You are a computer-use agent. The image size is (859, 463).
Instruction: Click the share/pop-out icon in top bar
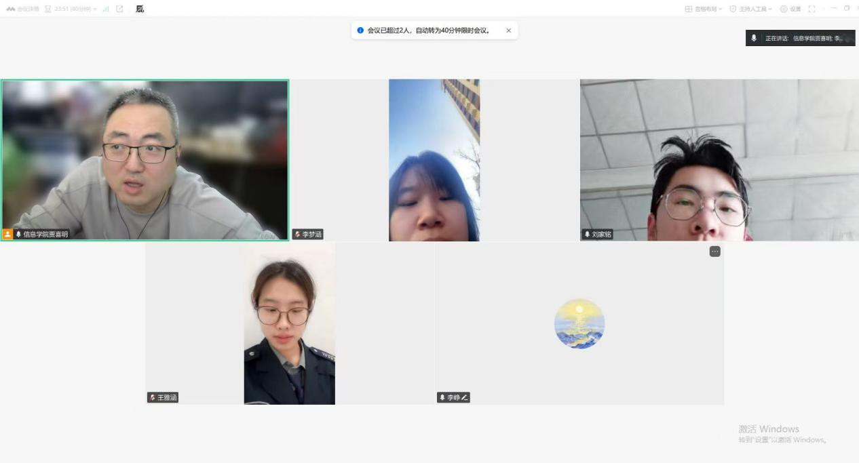point(119,9)
